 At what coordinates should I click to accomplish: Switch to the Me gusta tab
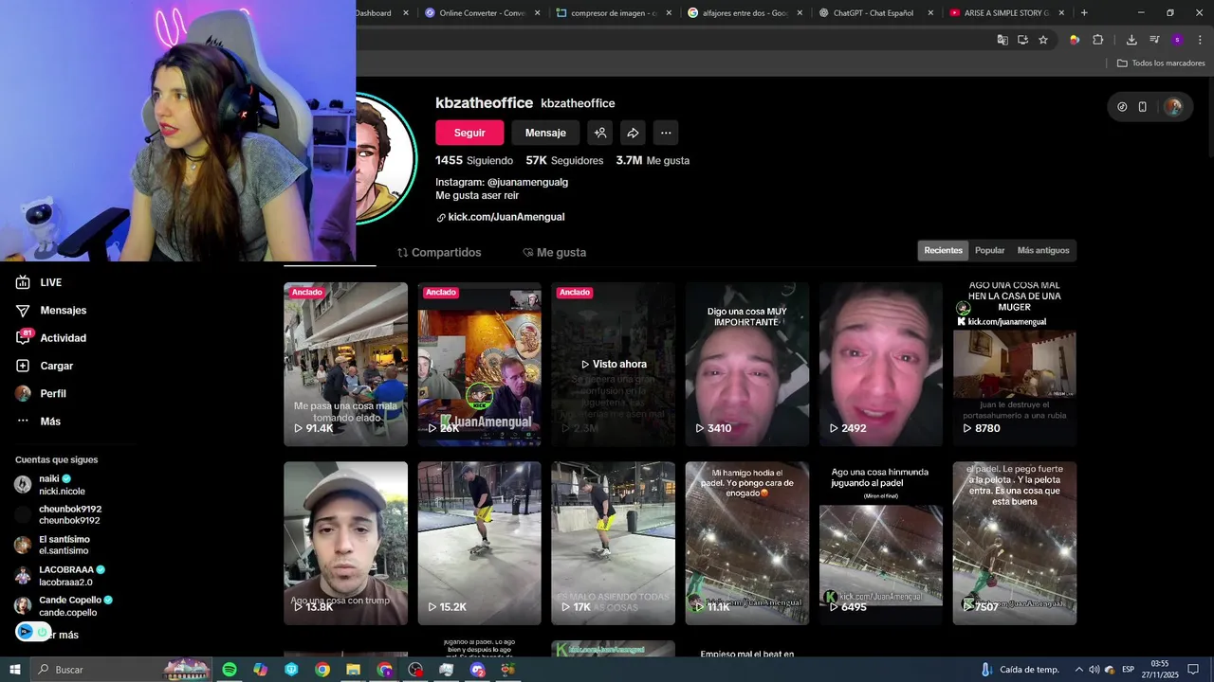(554, 252)
